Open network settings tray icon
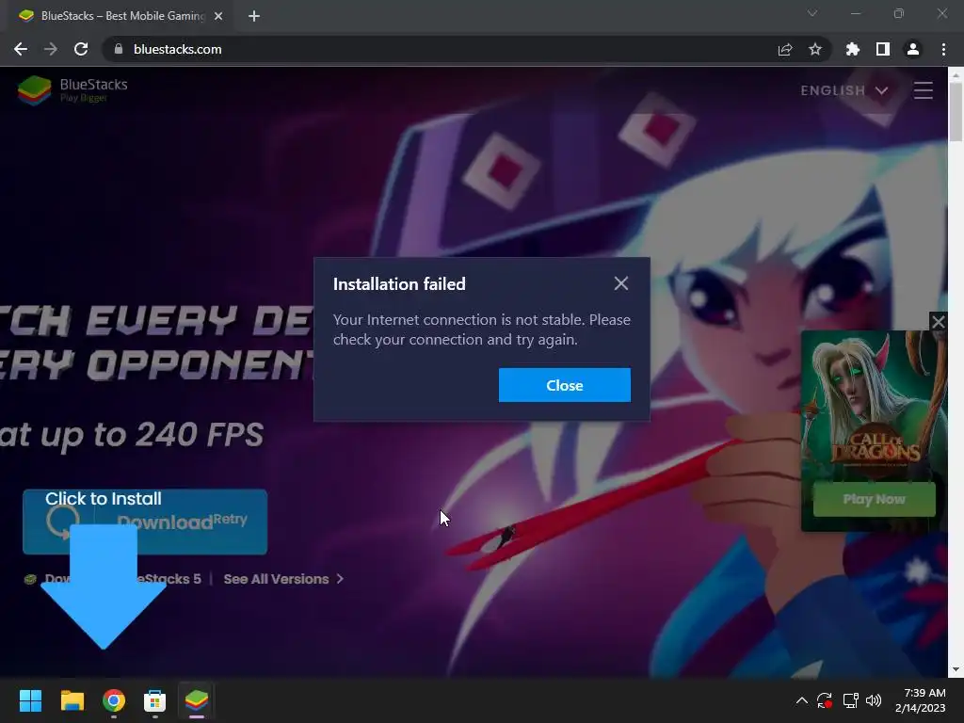 click(x=850, y=700)
